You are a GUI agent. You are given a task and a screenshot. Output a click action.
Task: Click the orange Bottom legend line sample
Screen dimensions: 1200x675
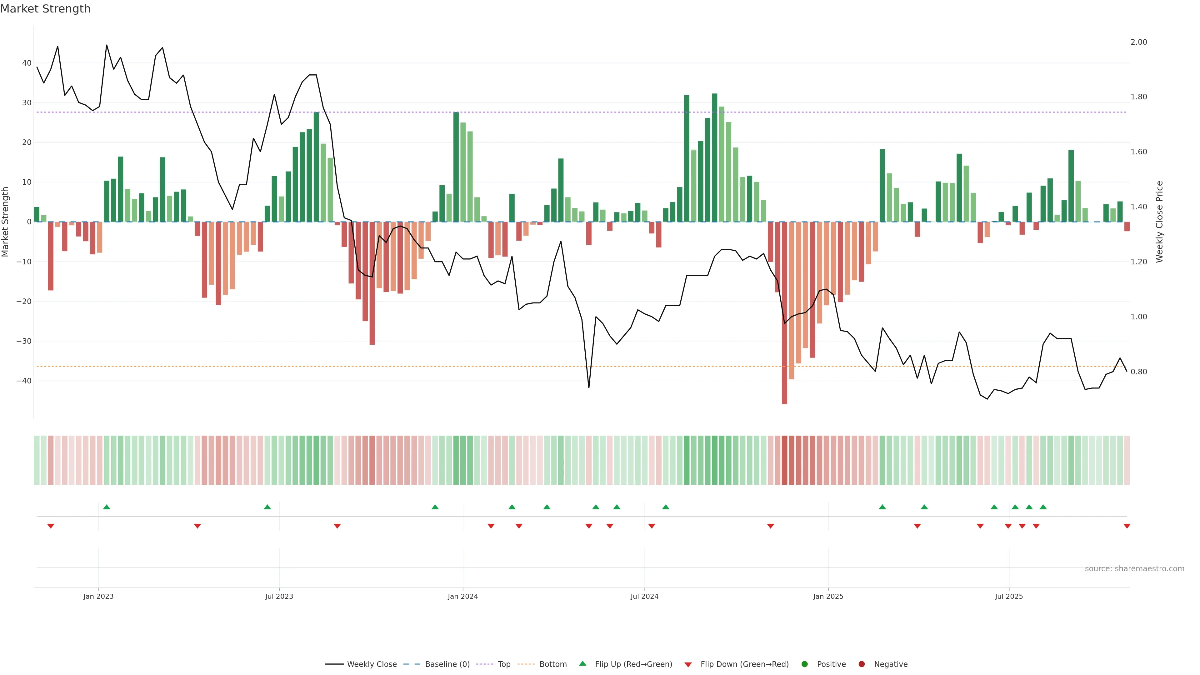[526, 664]
